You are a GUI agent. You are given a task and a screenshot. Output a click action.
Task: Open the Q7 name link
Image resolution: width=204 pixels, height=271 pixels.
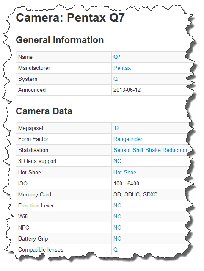point(117,57)
